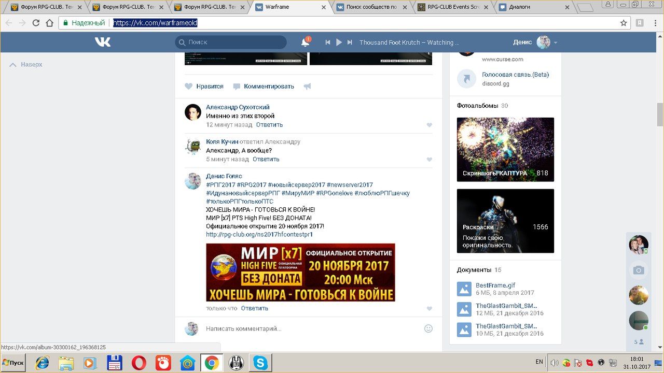
Task: Switch to Chrome in the taskbar
Action: pyautogui.click(x=211, y=363)
